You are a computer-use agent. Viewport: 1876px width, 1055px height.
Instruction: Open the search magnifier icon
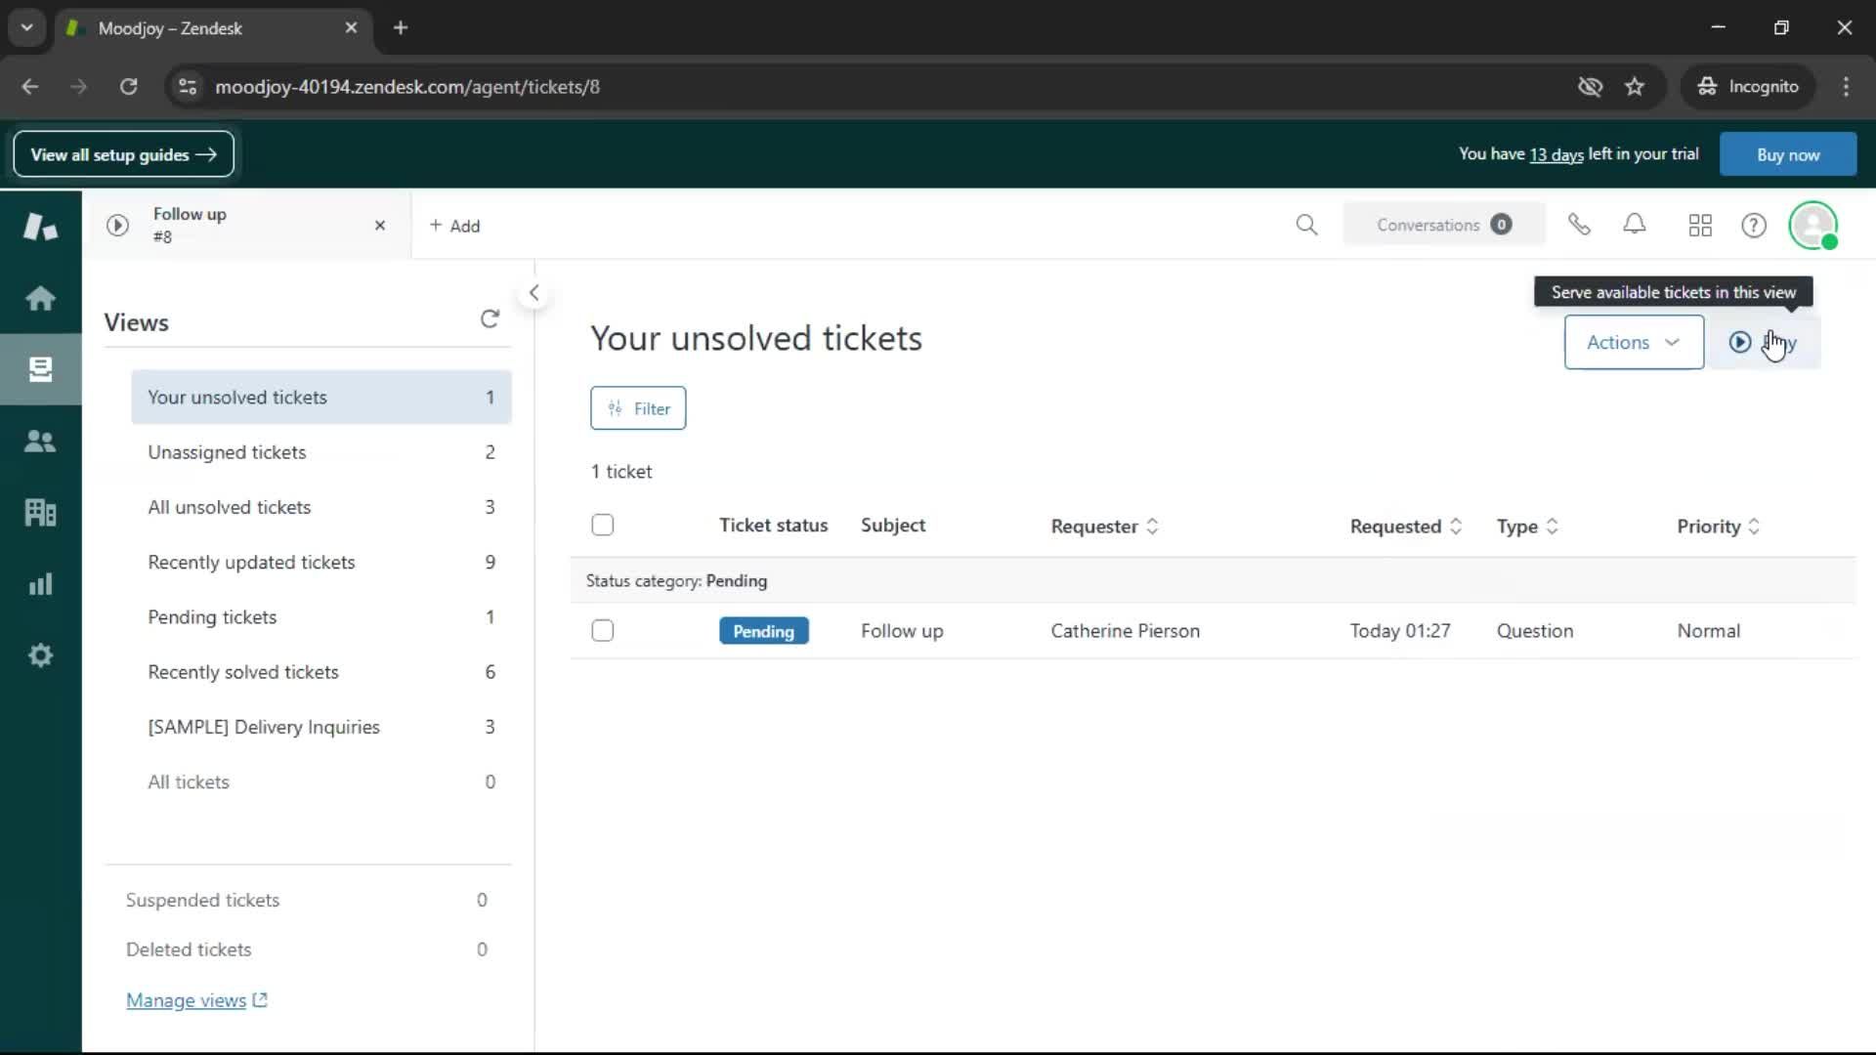pos(1306,226)
